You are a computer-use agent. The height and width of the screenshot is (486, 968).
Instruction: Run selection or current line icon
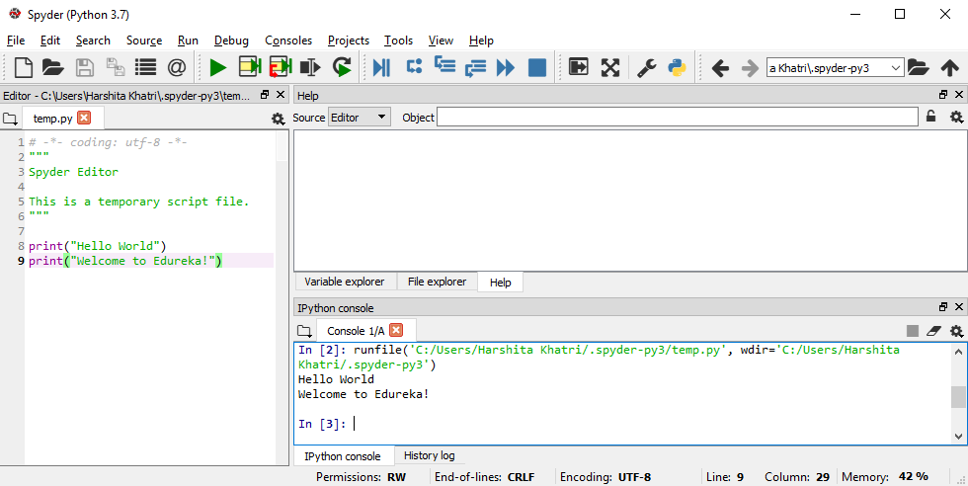310,67
